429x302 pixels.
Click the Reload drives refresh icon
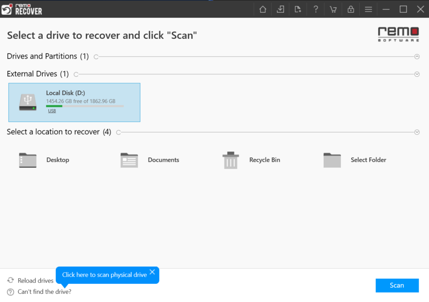coord(10,280)
